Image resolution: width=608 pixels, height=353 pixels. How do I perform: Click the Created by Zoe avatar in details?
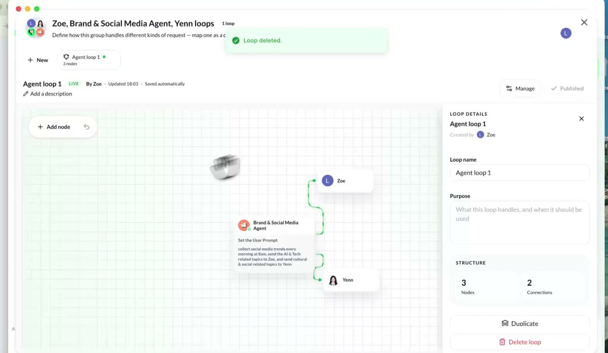tap(480, 135)
